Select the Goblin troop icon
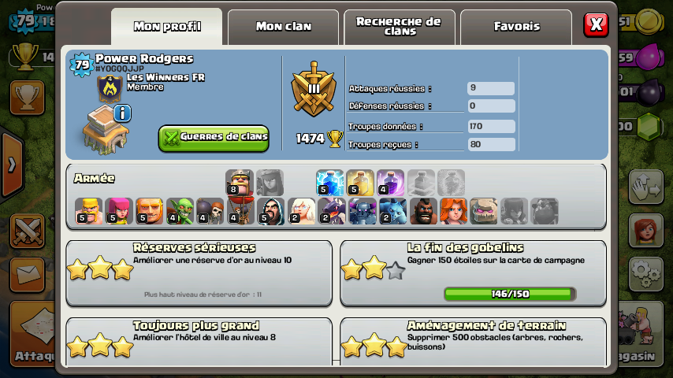The width and height of the screenshot is (673, 378). coord(180,211)
